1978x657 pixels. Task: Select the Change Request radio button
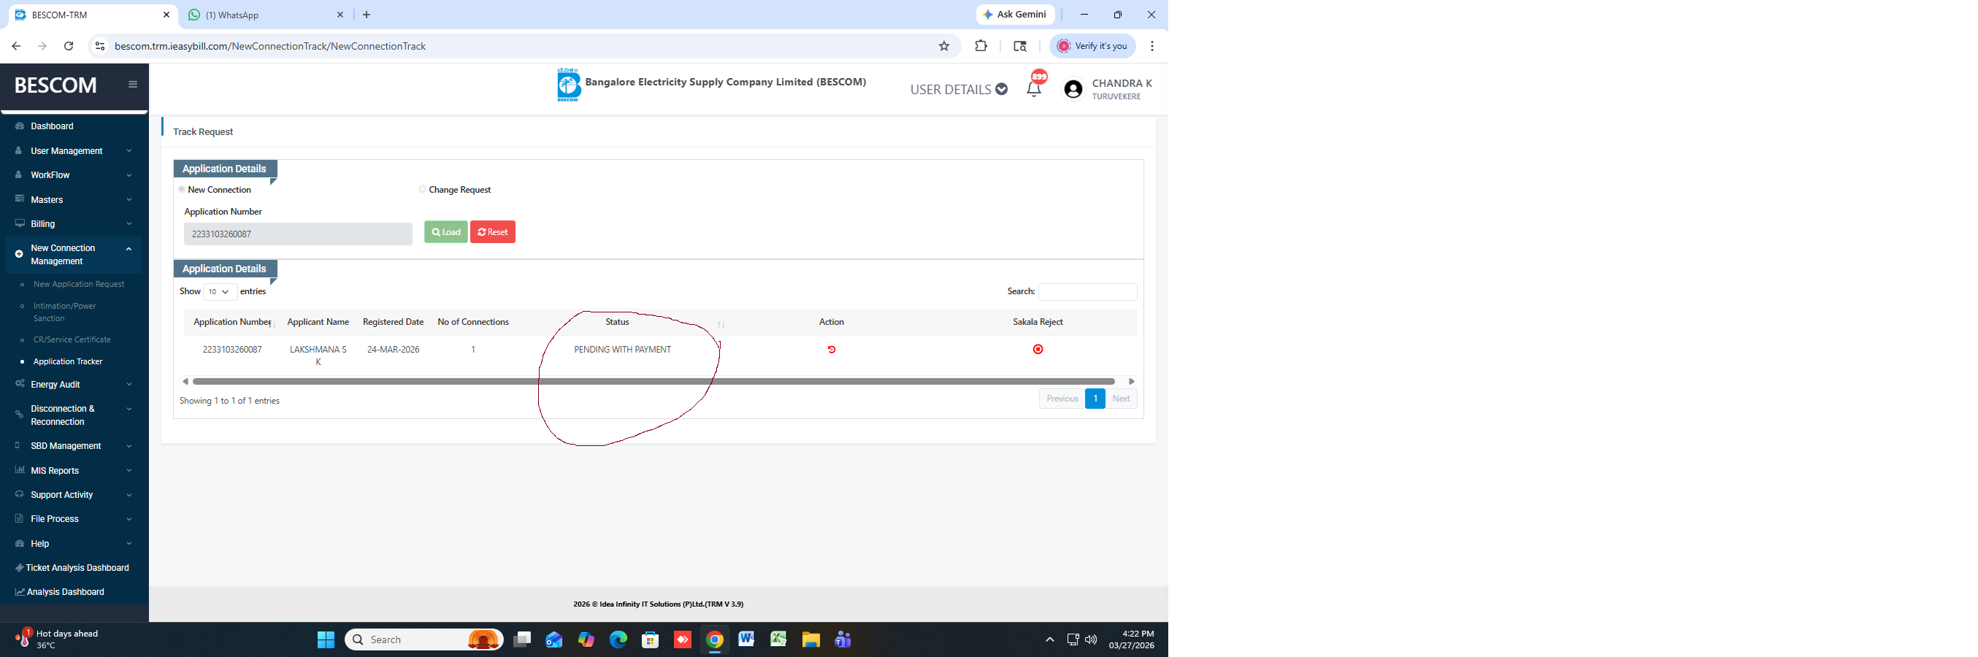[422, 190]
